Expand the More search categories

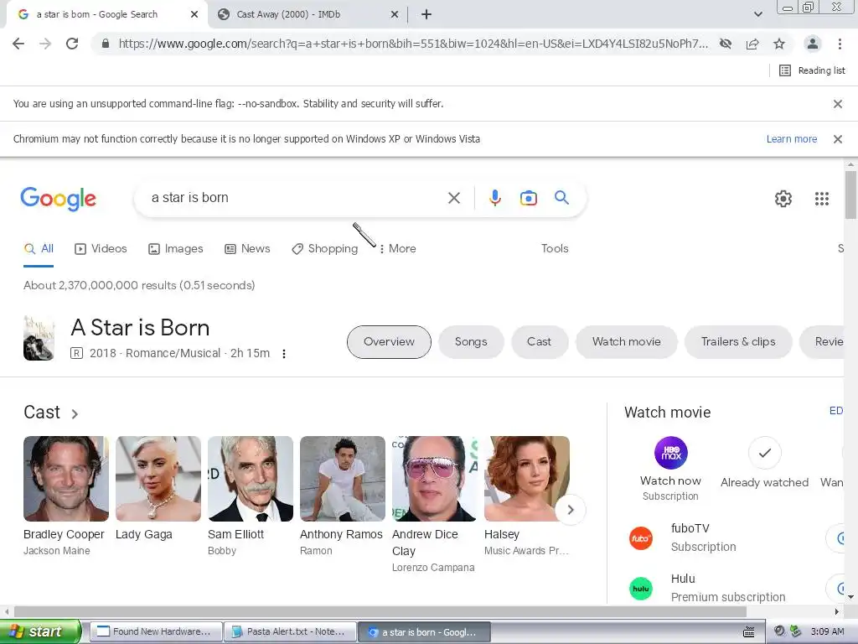pyautogui.click(x=398, y=248)
